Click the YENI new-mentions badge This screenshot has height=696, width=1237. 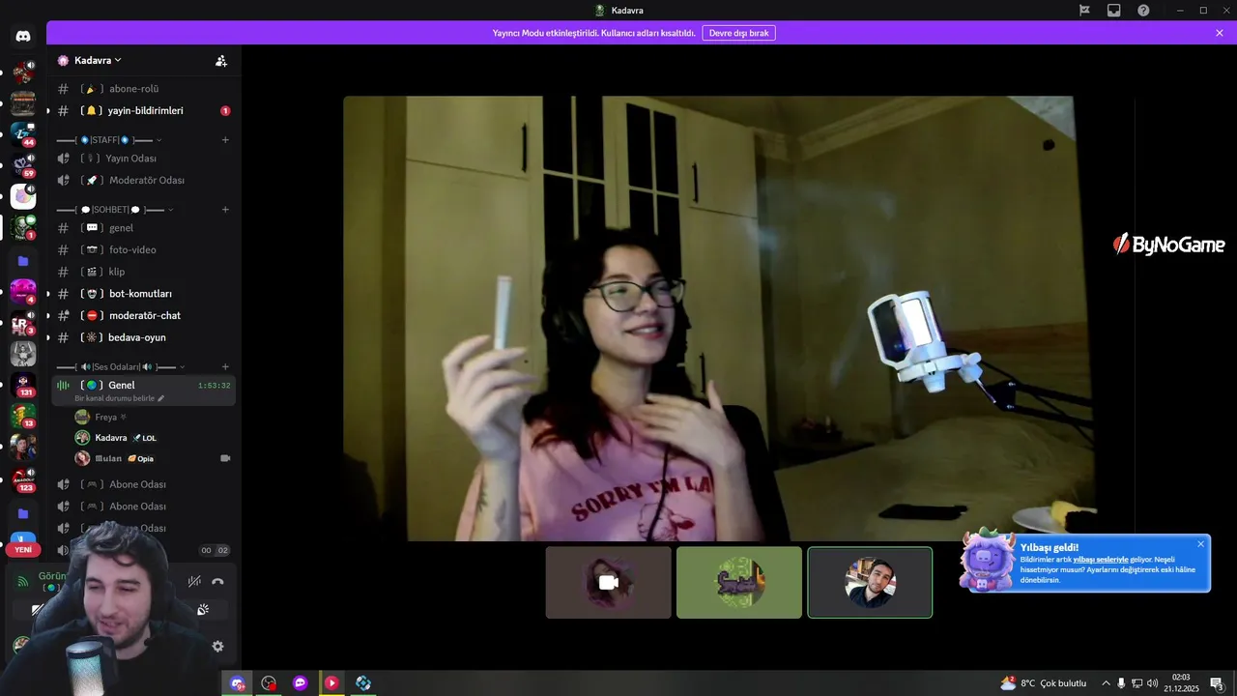pos(23,549)
